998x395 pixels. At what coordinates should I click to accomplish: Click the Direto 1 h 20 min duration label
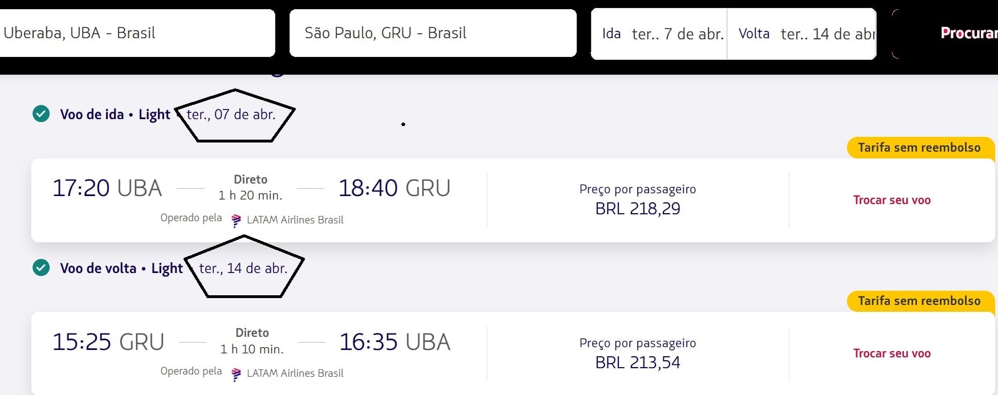(250, 188)
